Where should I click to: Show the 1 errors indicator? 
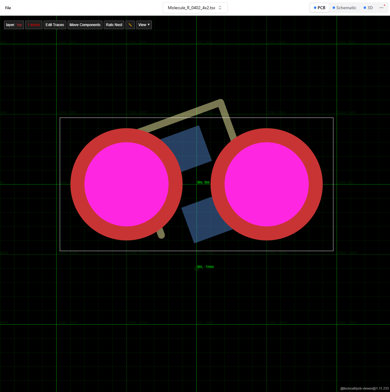(34, 25)
